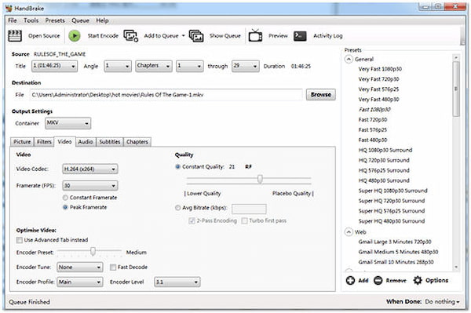The image size is (471, 313).
Task: Click the Show Queue stacked images icon
Action: [x=196, y=36]
